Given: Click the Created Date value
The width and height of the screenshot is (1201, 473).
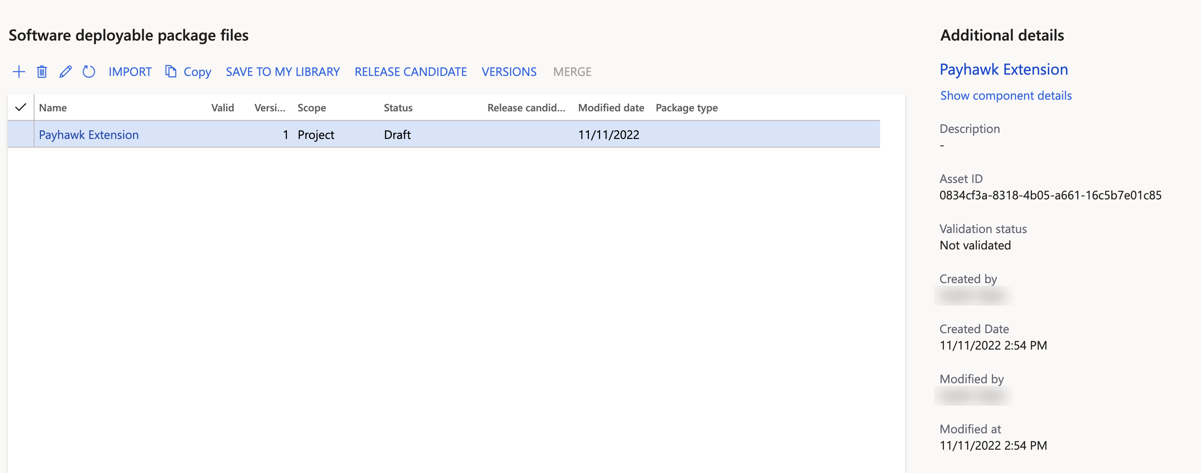Looking at the screenshot, I should point(993,346).
